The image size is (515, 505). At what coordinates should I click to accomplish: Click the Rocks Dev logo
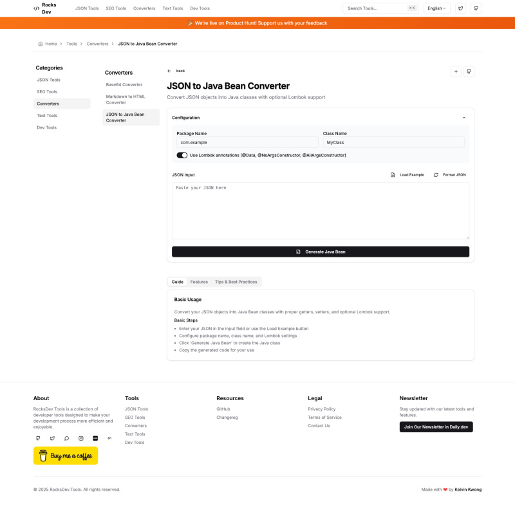[45, 8]
